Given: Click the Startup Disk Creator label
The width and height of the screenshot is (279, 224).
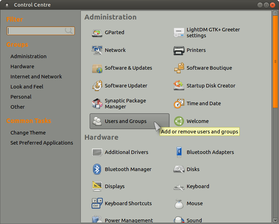Looking at the screenshot, I should 211,86.
